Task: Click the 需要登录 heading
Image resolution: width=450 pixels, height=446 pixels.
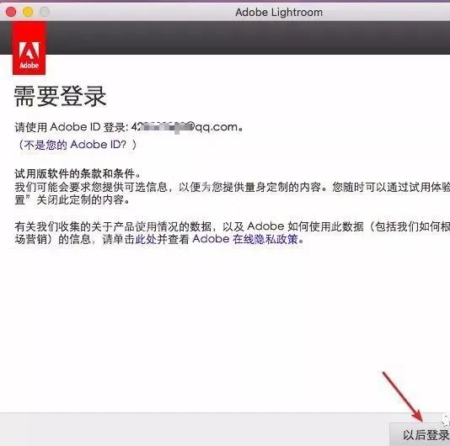Action: [x=61, y=96]
